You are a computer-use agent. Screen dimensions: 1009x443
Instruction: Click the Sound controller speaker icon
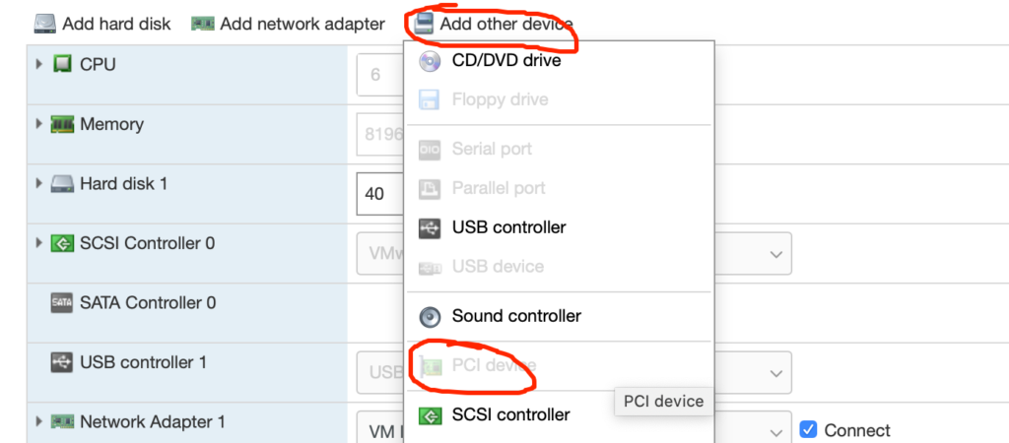click(x=430, y=316)
